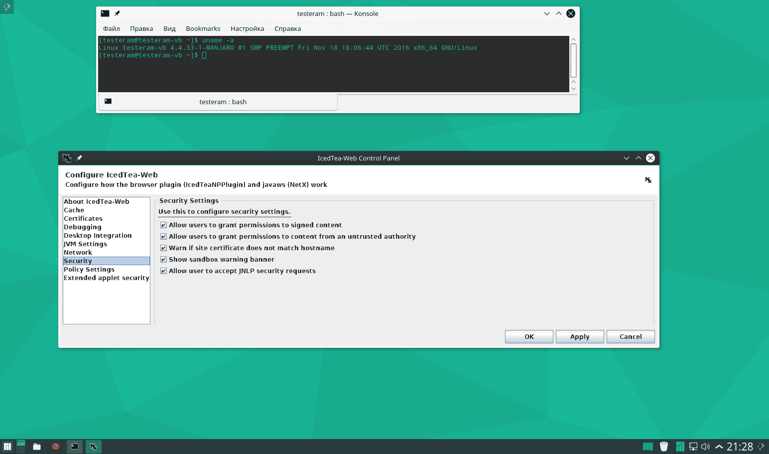The image size is (769, 454).
Task: Open the file manager from the taskbar
Action: point(37,447)
